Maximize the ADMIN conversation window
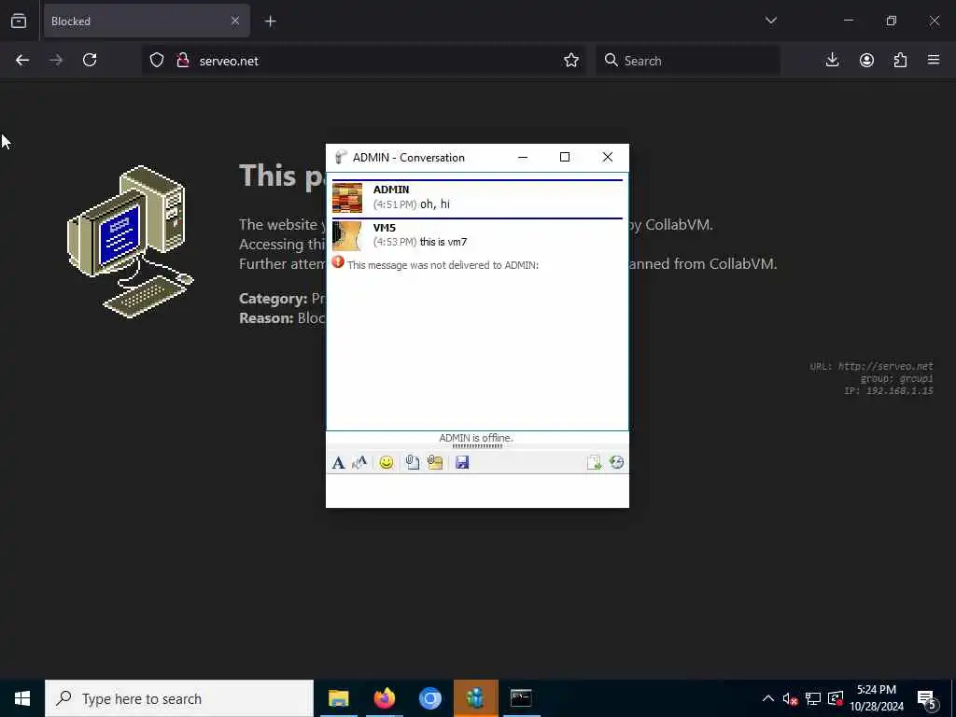This screenshot has width=956, height=717. [565, 157]
